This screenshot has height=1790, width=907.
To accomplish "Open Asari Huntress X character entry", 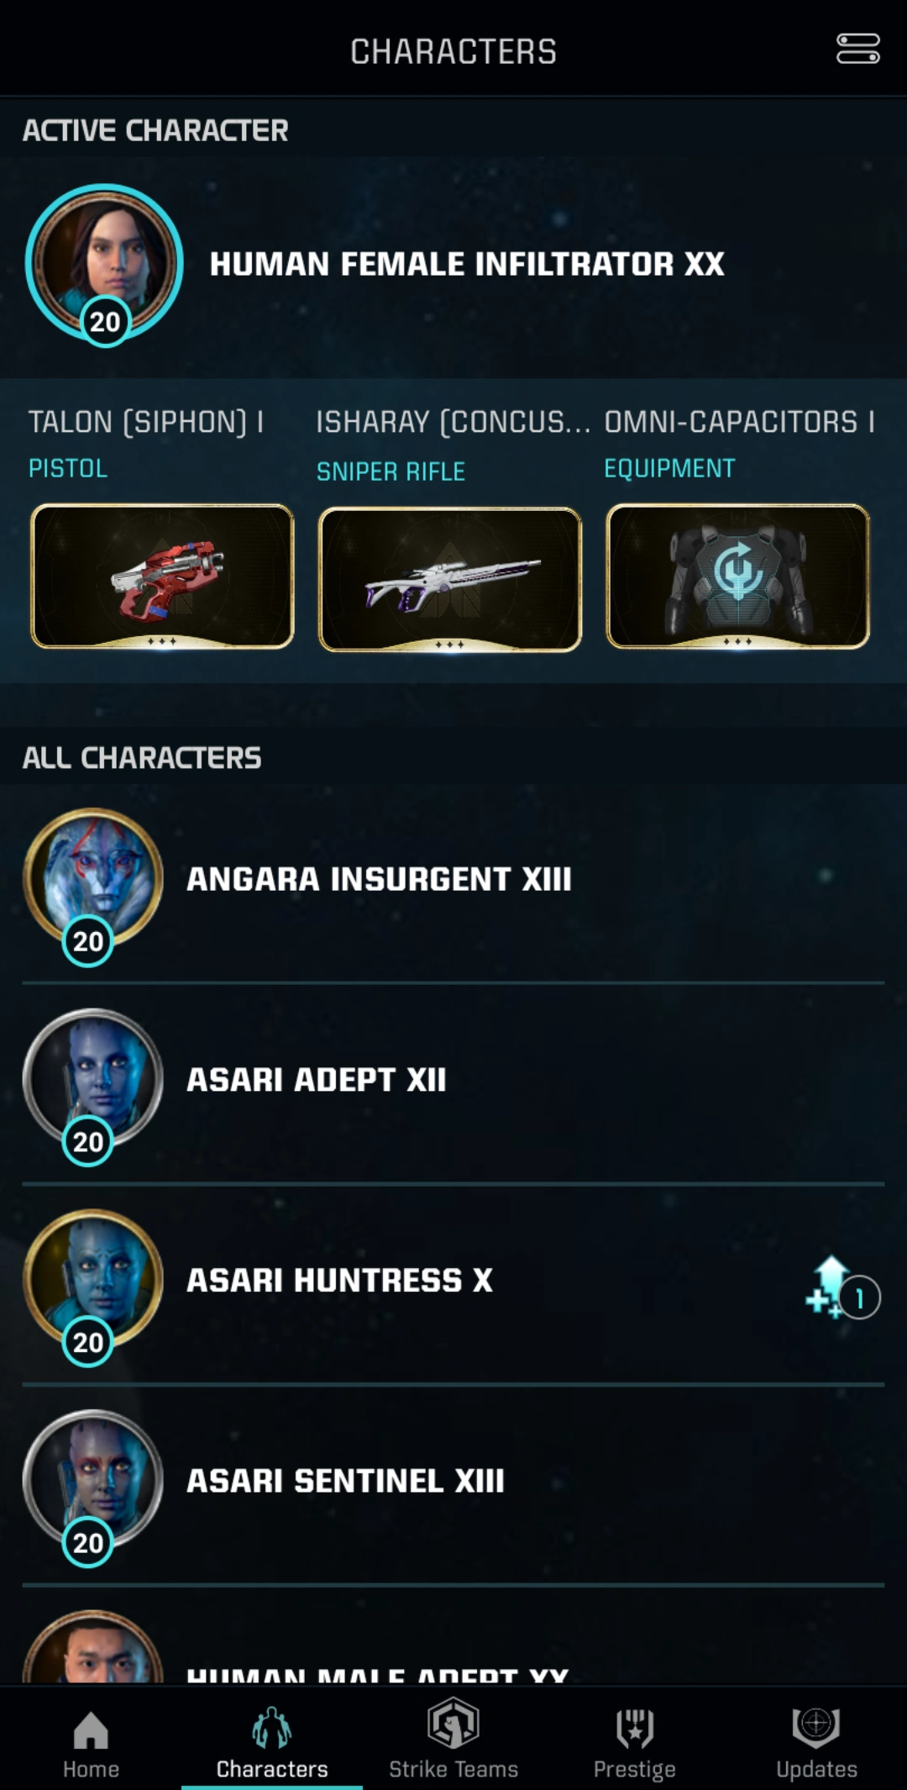I will tap(453, 1284).
